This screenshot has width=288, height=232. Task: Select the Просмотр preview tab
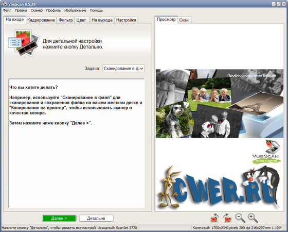pos(166,20)
